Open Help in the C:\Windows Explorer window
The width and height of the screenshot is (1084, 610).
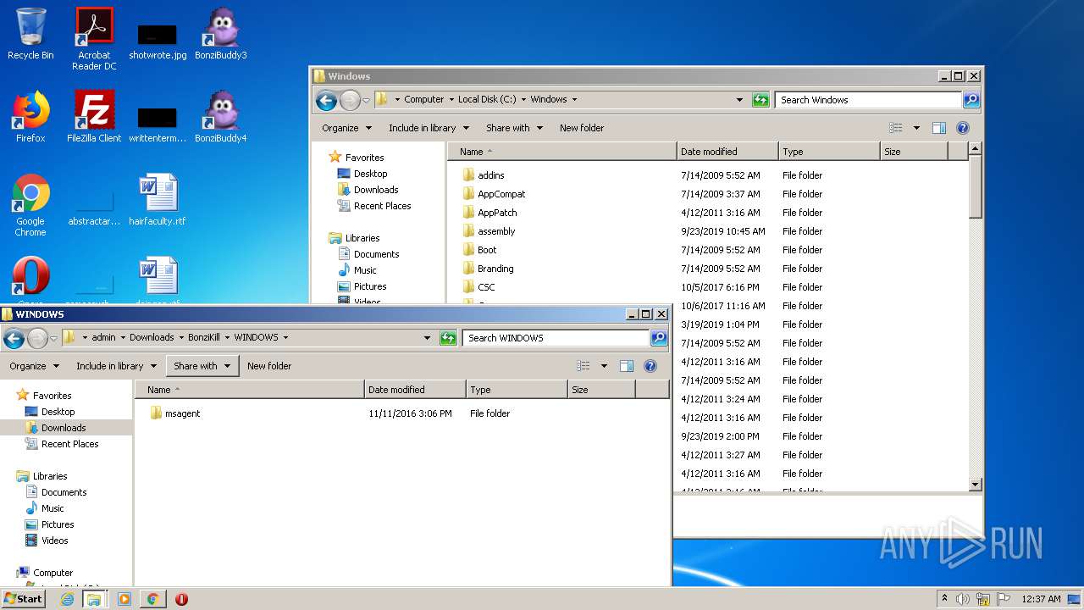pos(963,128)
